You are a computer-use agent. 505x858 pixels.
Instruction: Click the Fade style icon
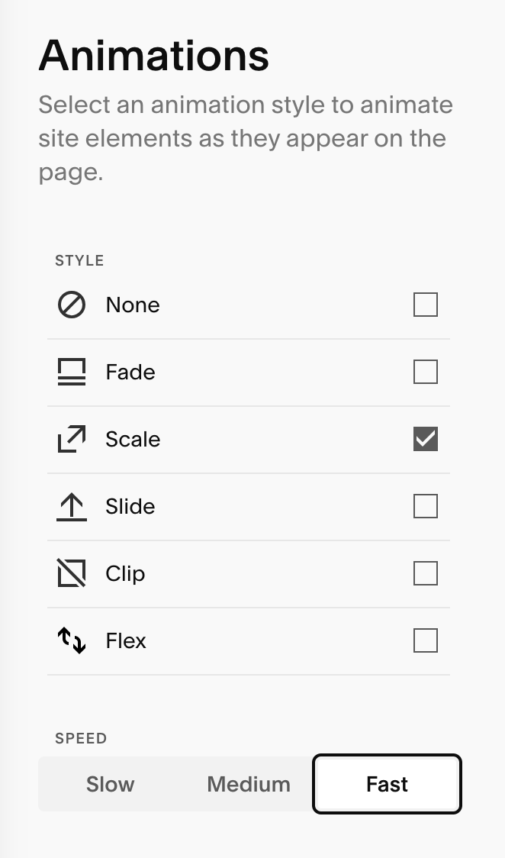pyautogui.click(x=72, y=373)
